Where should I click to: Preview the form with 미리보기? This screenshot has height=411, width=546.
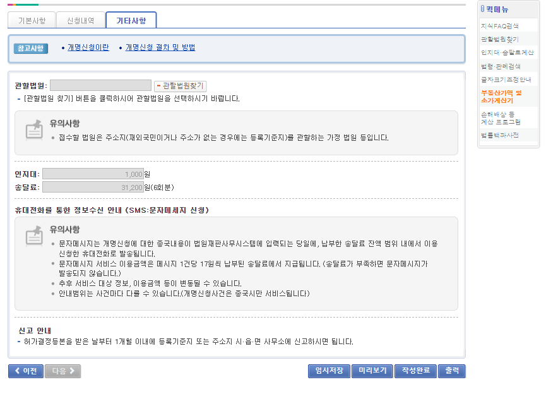pyautogui.click(x=372, y=371)
